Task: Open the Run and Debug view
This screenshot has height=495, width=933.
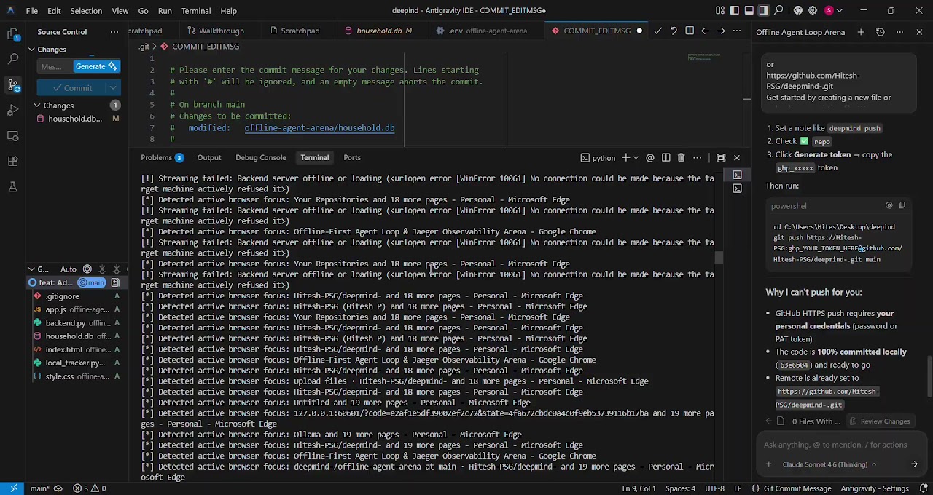Action: pyautogui.click(x=13, y=110)
